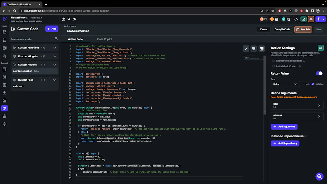Collapse the Custom Widgets section

55,56
